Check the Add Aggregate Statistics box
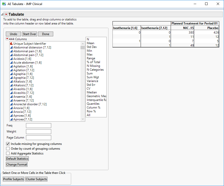This screenshot has height=186, width=224. 8,153
